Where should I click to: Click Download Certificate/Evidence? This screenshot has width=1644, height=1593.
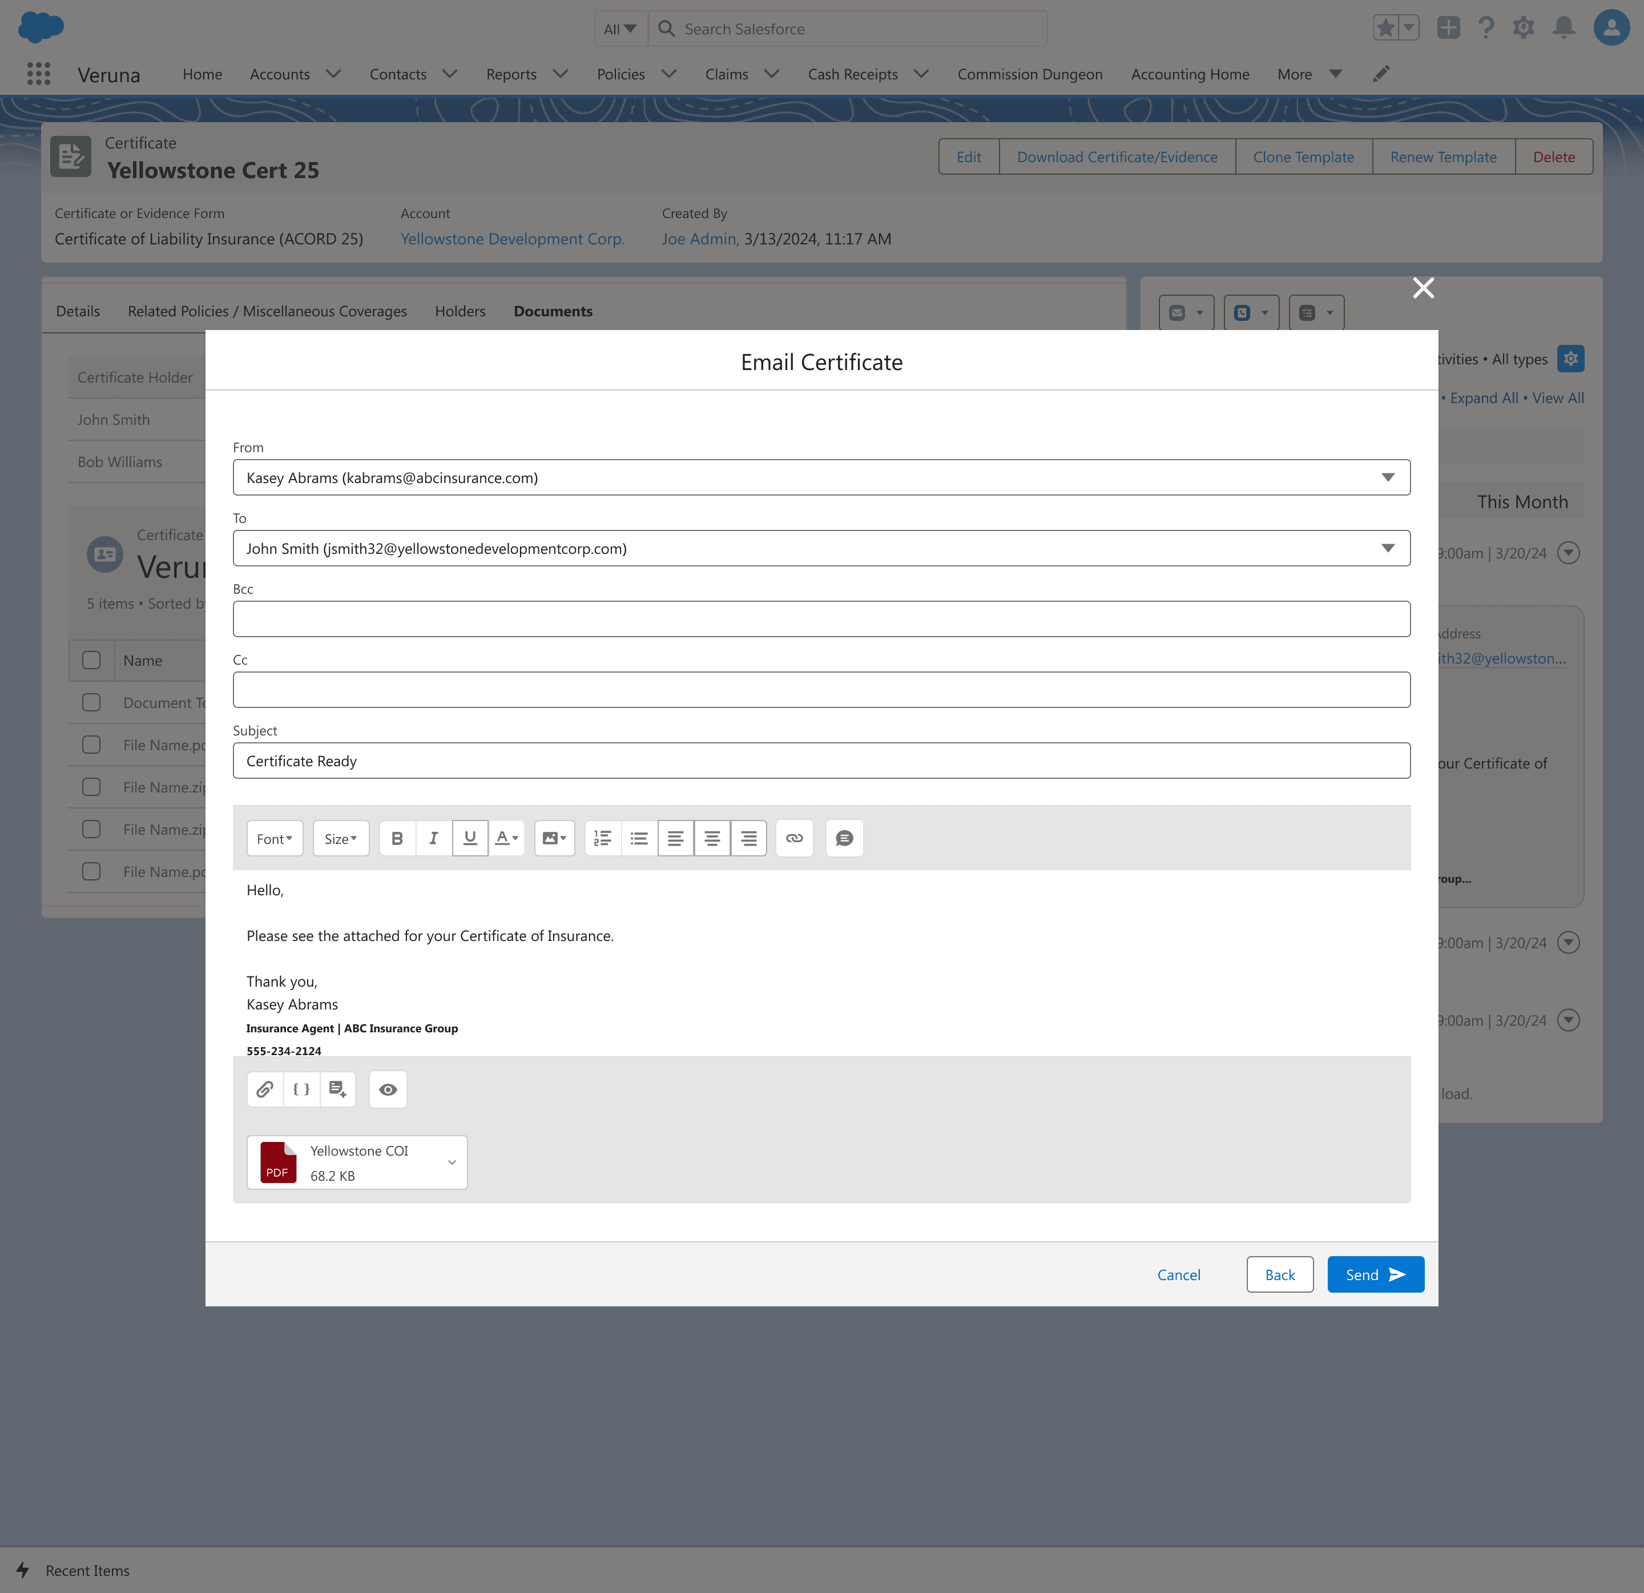(1117, 157)
